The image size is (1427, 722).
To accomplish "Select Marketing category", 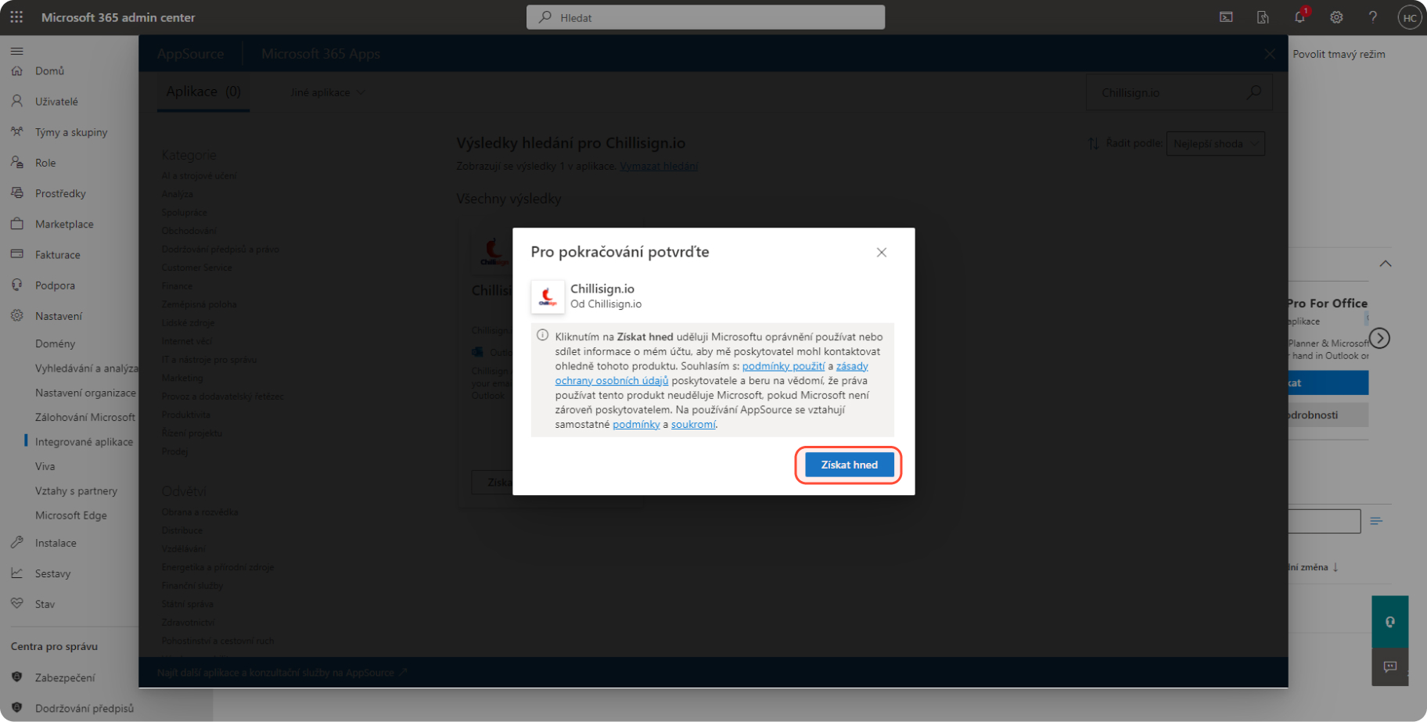I will tap(182, 378).
